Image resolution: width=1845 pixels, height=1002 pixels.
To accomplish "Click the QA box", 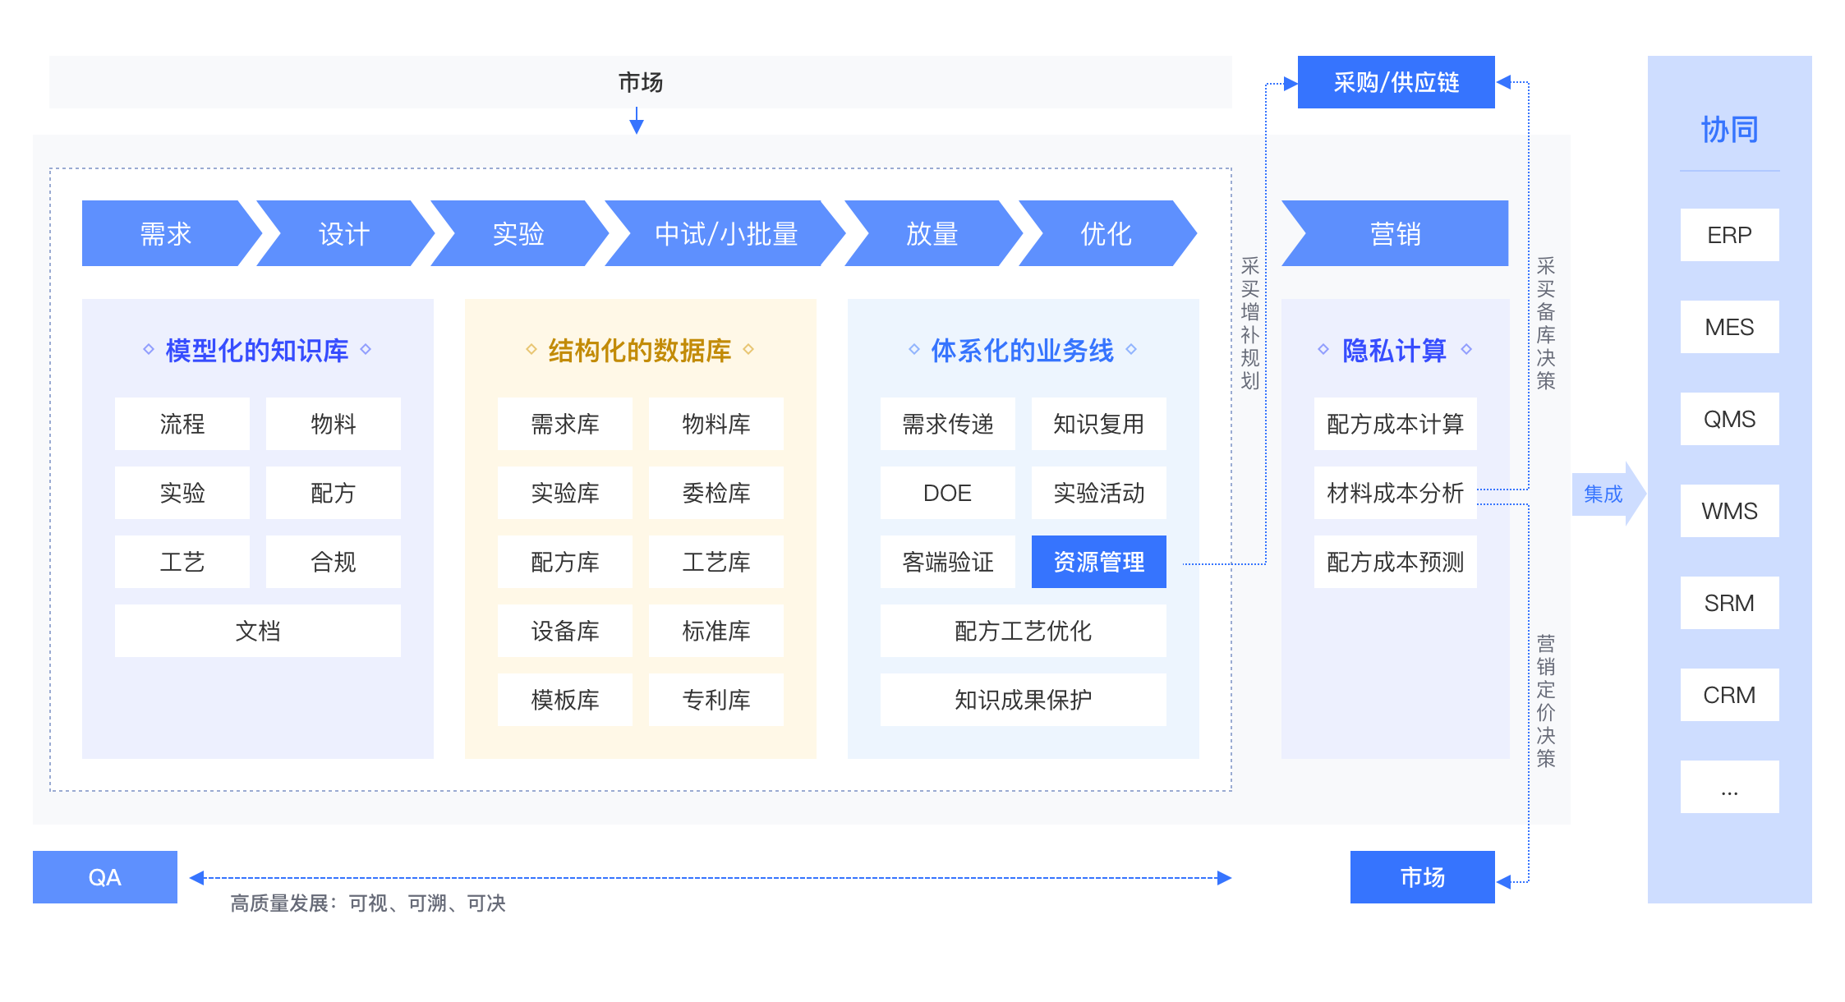I will [x=104, y=877].
